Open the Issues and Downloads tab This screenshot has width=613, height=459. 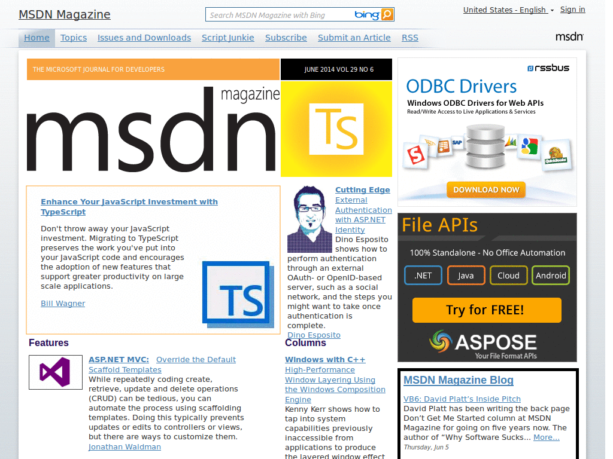pos(144,37)
